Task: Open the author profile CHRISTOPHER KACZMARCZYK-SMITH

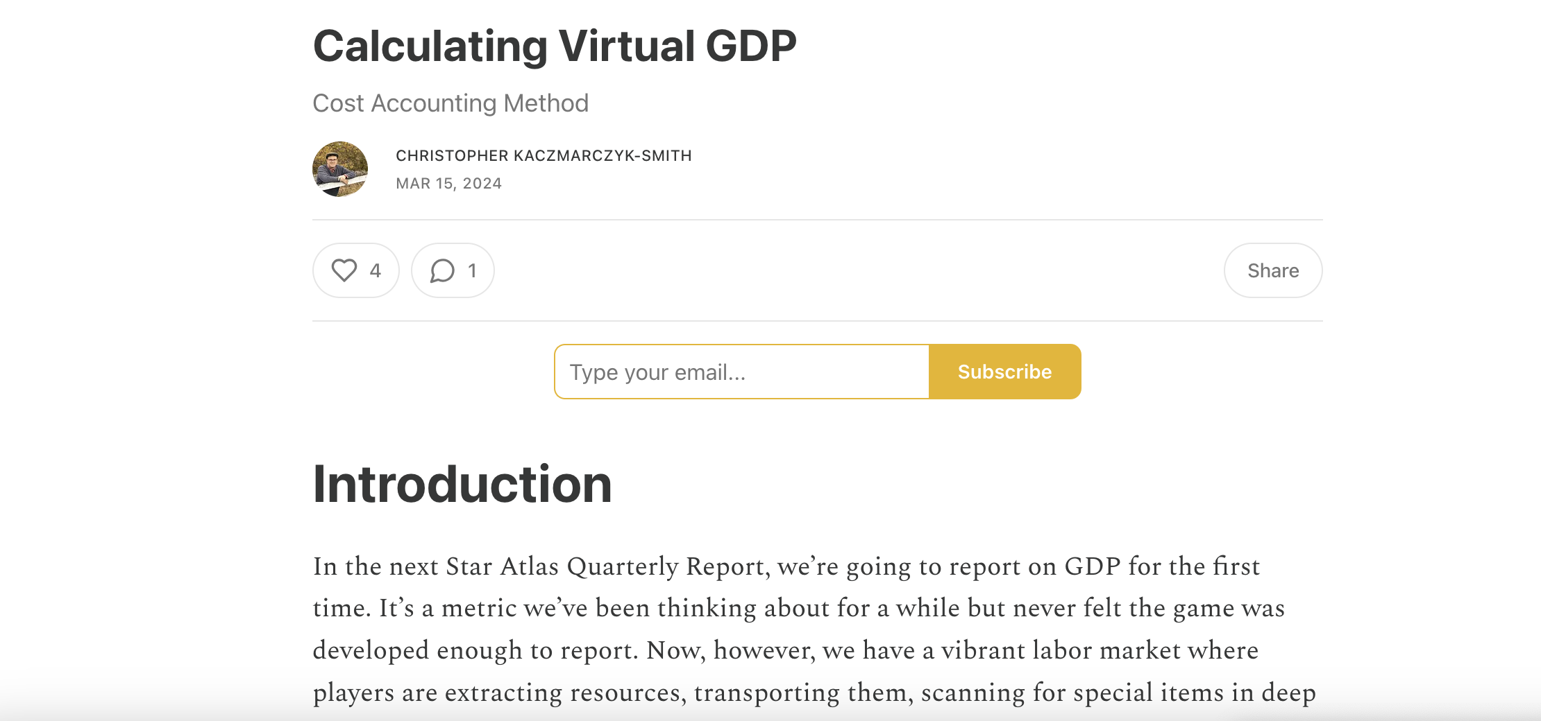Action: tap(544, 155)
